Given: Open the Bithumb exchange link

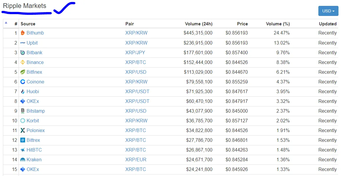Looking at the screenshot, I should [35, 33].
